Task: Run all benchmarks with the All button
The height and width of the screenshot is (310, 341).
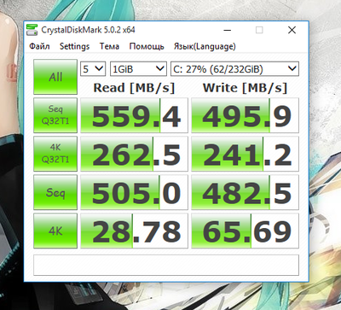Action: (55, 77)
